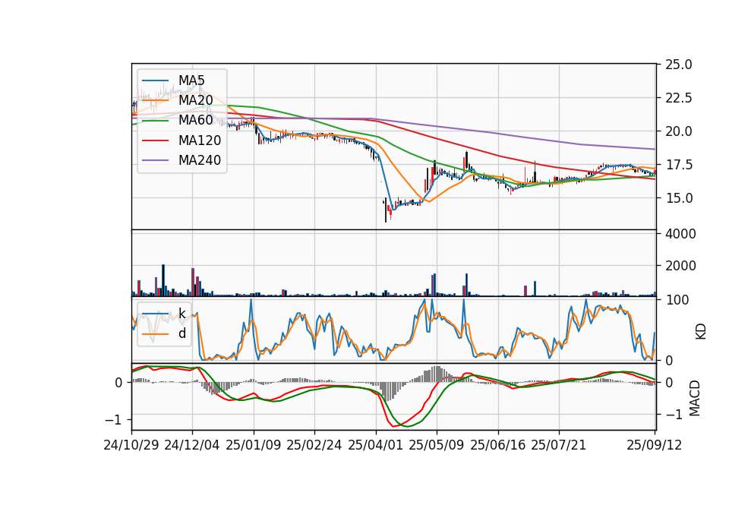Click the MA120 legend label
This screenshot has height=524, width=729.
point(200,140)
